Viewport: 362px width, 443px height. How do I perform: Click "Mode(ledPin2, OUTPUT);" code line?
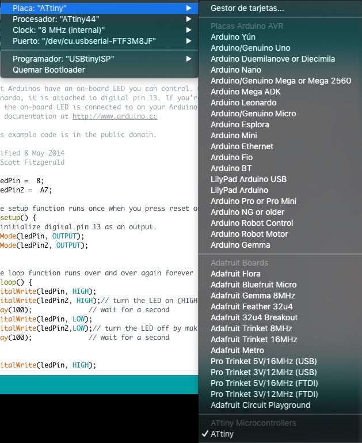44,245
